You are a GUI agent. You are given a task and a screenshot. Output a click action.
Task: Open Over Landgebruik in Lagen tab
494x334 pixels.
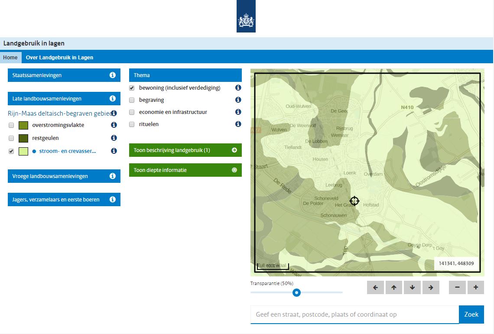(x=59, y=57)
